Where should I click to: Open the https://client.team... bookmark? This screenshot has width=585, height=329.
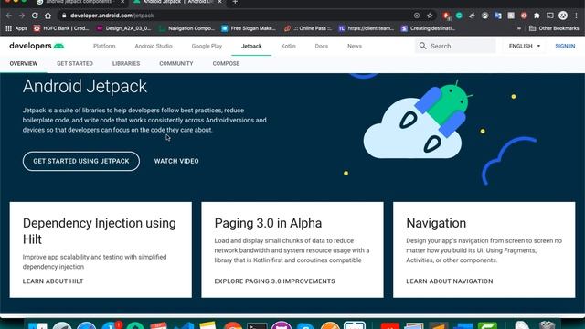[x=367, y=28]
